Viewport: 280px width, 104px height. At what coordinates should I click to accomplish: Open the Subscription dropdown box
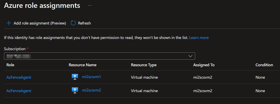coord(99,56)
